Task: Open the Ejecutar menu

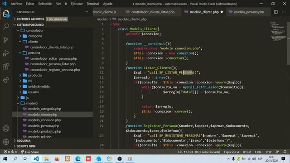Action: coord(77,4)
